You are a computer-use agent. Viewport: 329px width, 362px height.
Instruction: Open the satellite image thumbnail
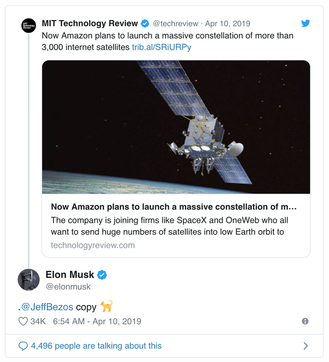(176, 127)
